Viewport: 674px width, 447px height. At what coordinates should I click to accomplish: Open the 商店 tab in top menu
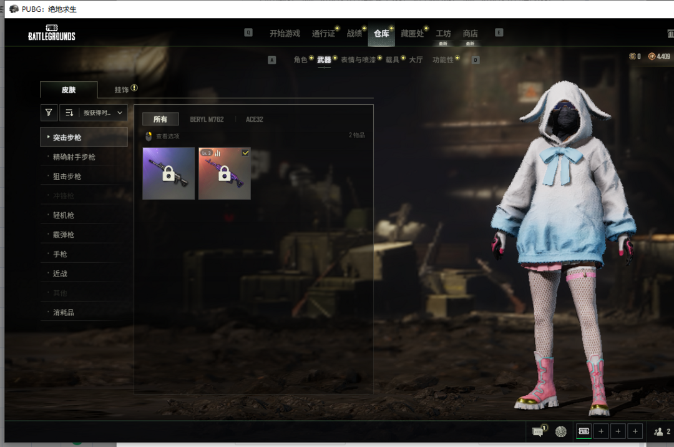(470, 34)
